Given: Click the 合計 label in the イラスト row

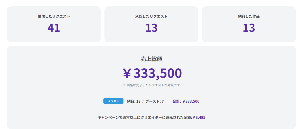Looking at the screenshot, I should 176,101.
